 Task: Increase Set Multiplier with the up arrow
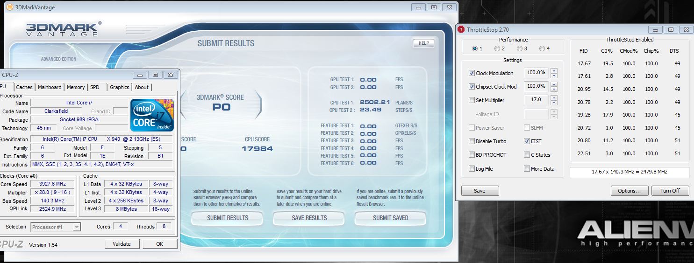coord(554,97)
